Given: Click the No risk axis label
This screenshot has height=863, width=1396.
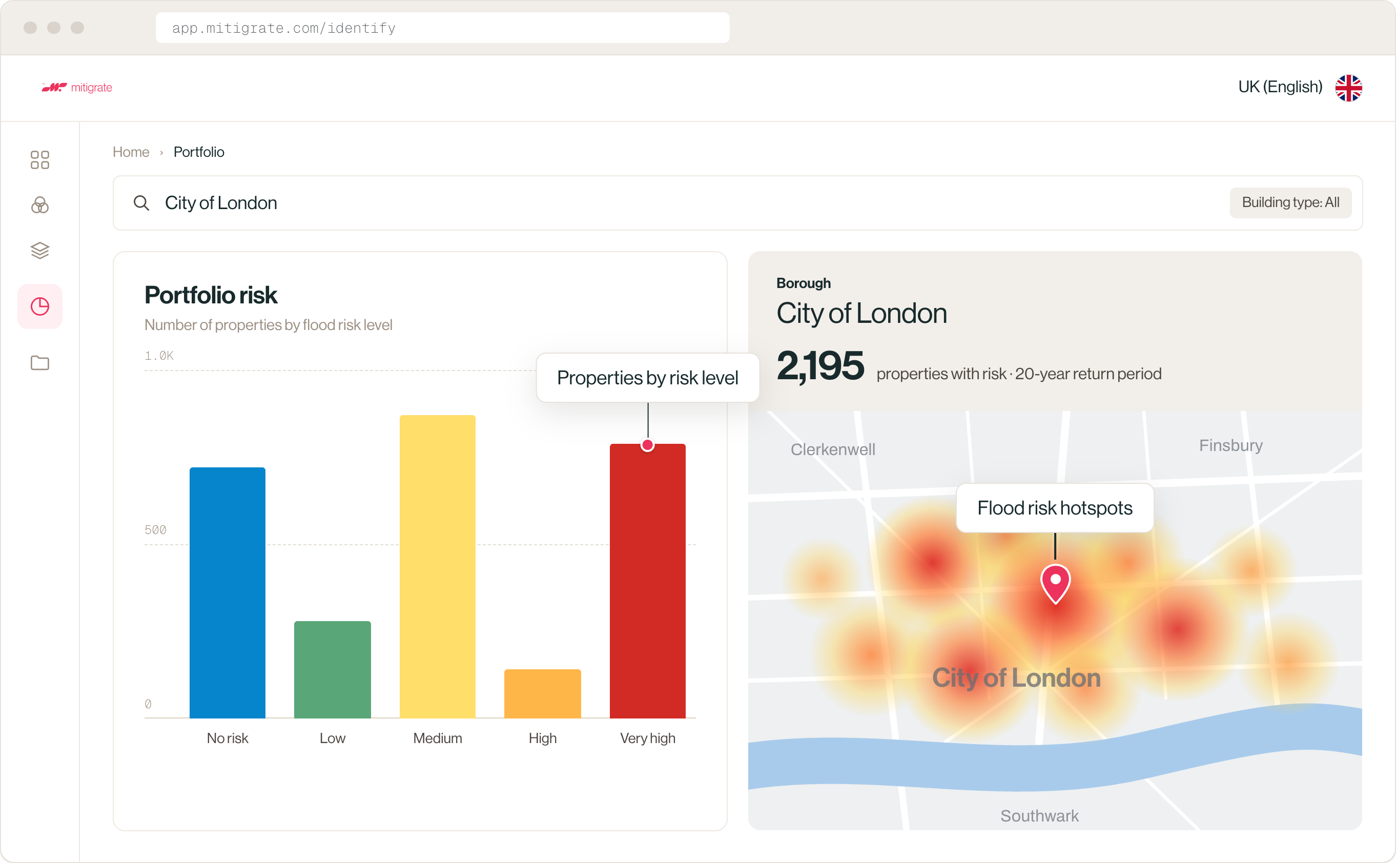Looking at the screenshot, I should click(x=227, y=738).
